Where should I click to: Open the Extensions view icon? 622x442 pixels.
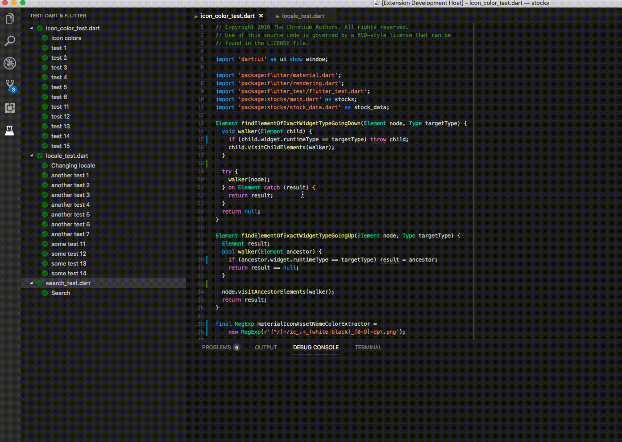10,108
